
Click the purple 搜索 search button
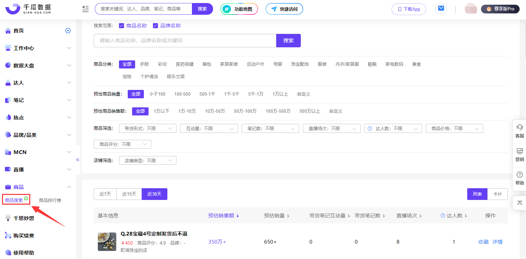point(288,40)
